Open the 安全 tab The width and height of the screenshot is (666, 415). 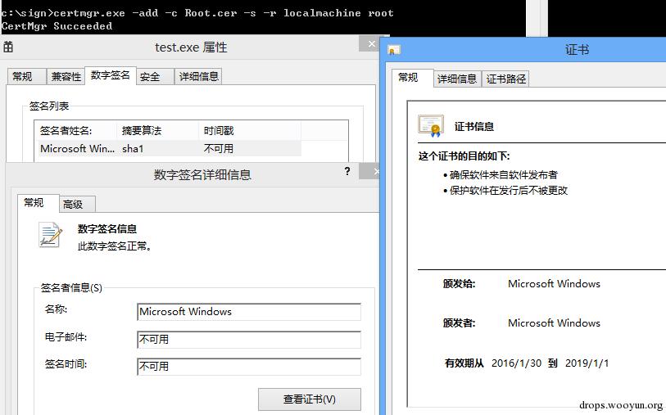155,76
